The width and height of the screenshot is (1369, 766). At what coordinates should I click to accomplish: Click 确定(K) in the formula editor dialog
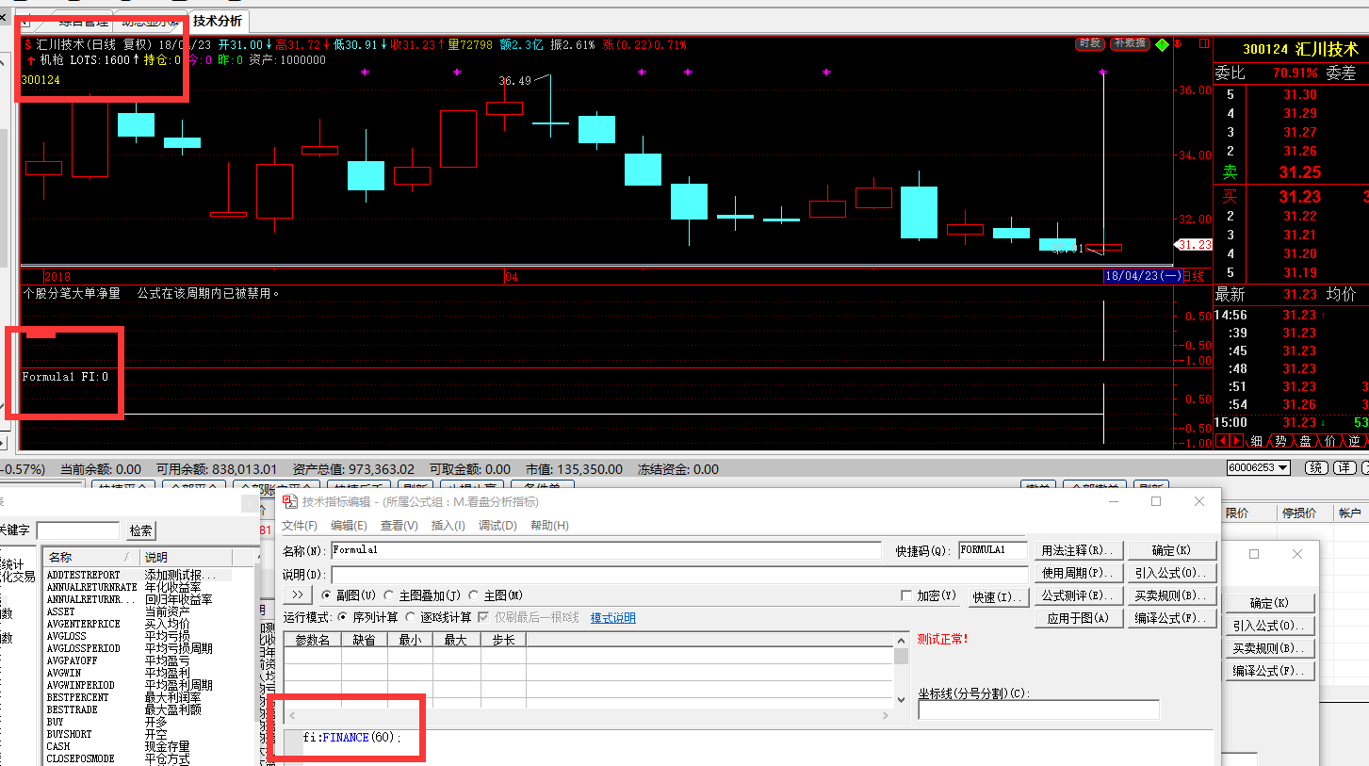tap(1171, 550)
